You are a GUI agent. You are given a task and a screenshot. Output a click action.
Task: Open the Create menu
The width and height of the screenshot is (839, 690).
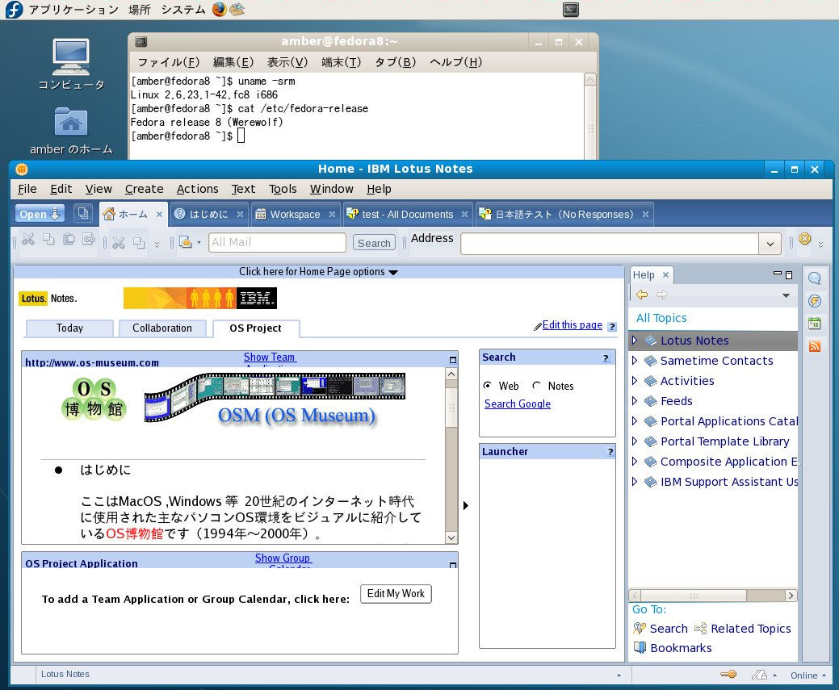144,189
